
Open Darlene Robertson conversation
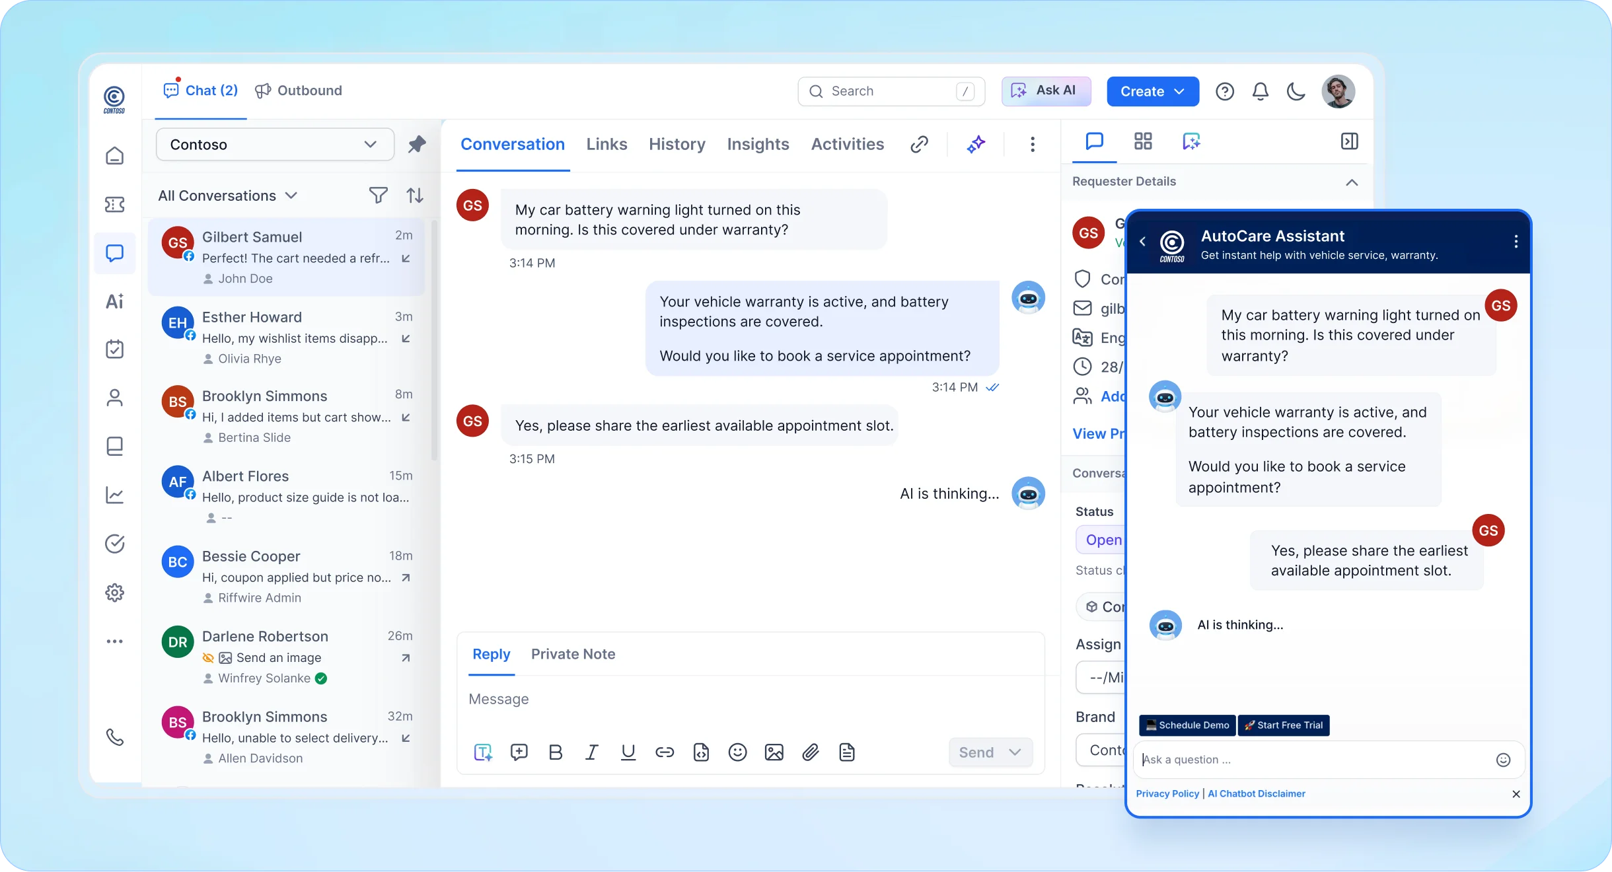pyautogui.click(x=287, y=657)
